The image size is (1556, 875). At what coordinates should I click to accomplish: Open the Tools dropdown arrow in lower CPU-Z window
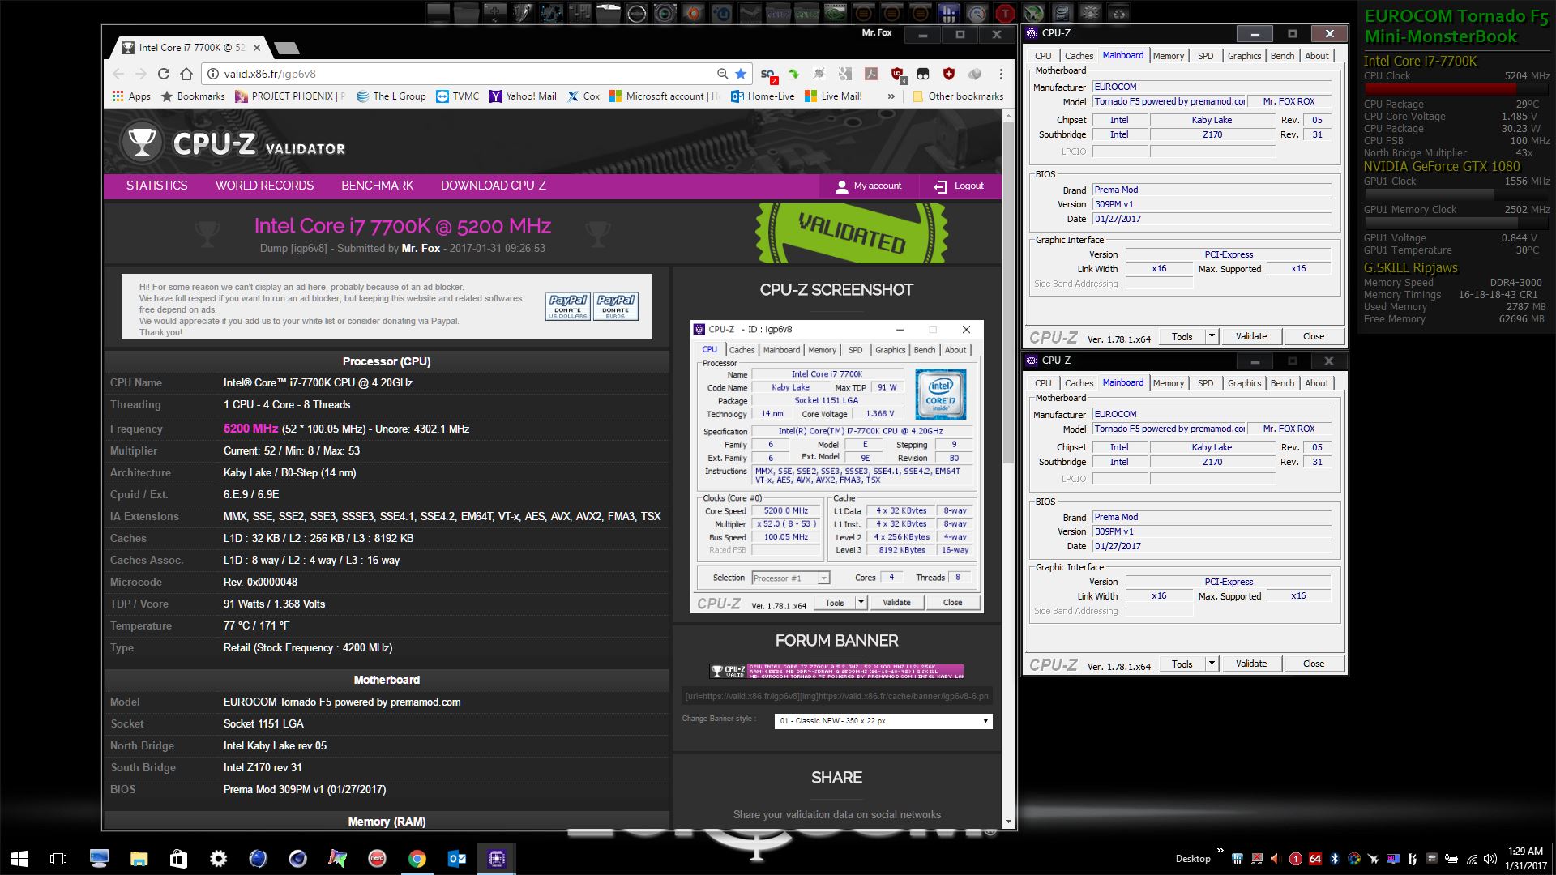pyautogui.click(x=1212, y=664)
